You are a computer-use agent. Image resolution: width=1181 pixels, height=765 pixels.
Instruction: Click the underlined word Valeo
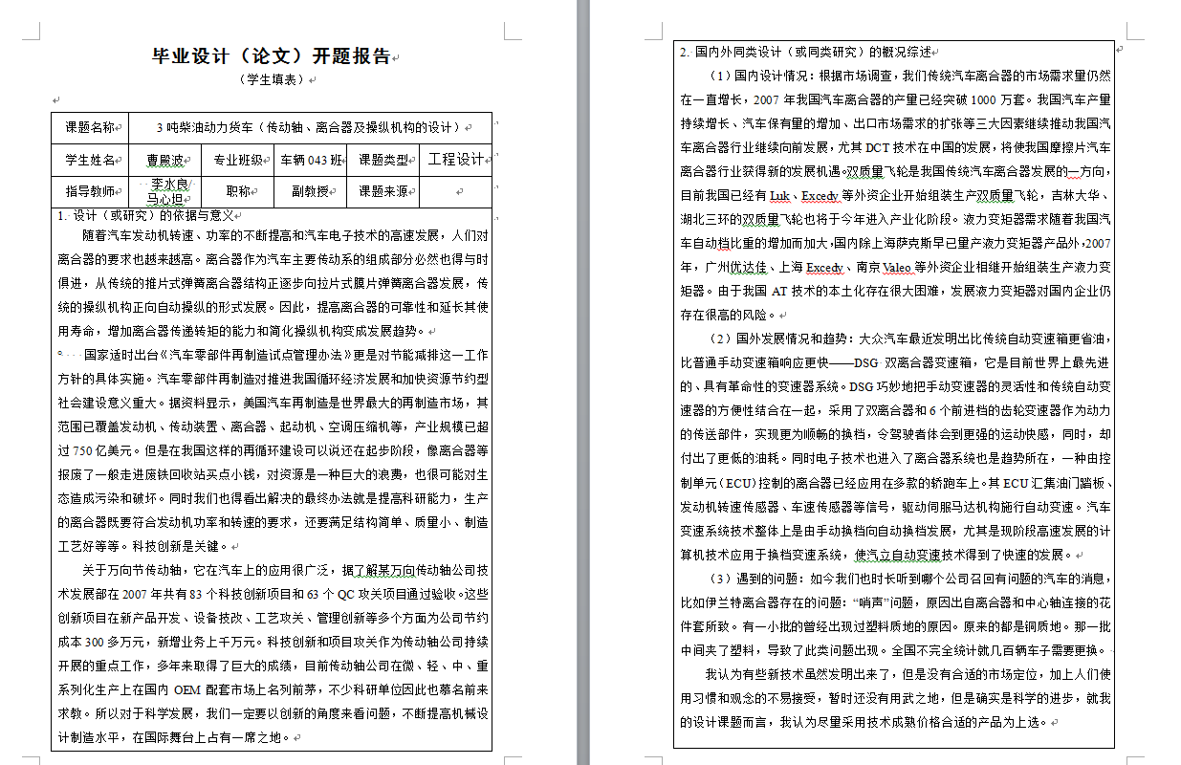[x=899, y=265]
